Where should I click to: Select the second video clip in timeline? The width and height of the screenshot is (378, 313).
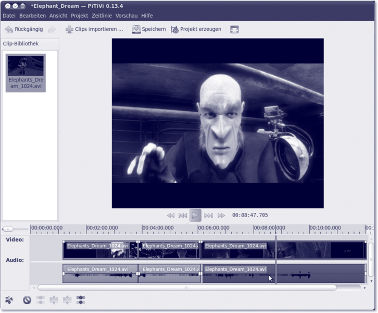click(169, 250)
